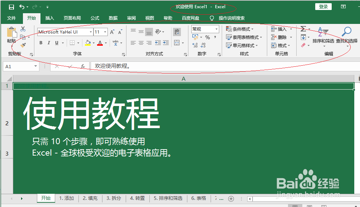
Task: Expand the Name Box dropdown for A1
Action: click(x=35, y=66)
